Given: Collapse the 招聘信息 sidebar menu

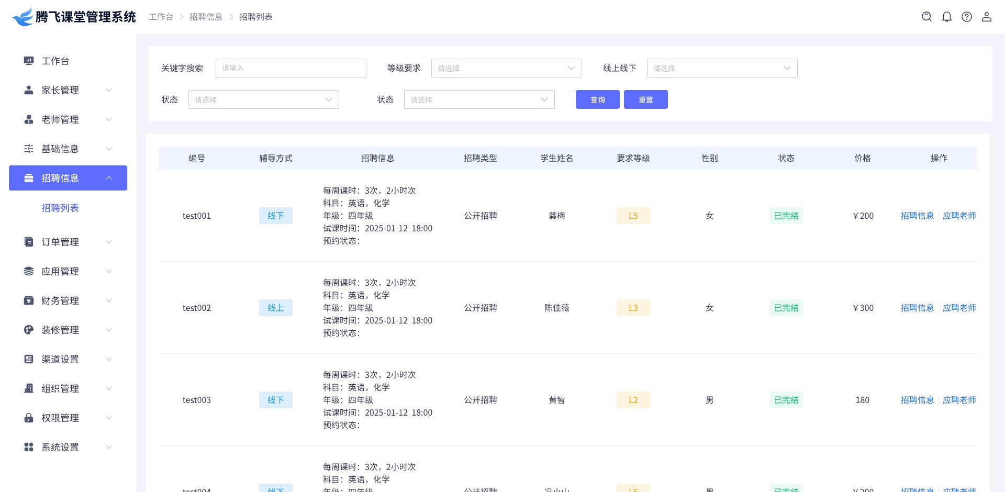Looking at the screenshot, I should click(x=109, y=178).
